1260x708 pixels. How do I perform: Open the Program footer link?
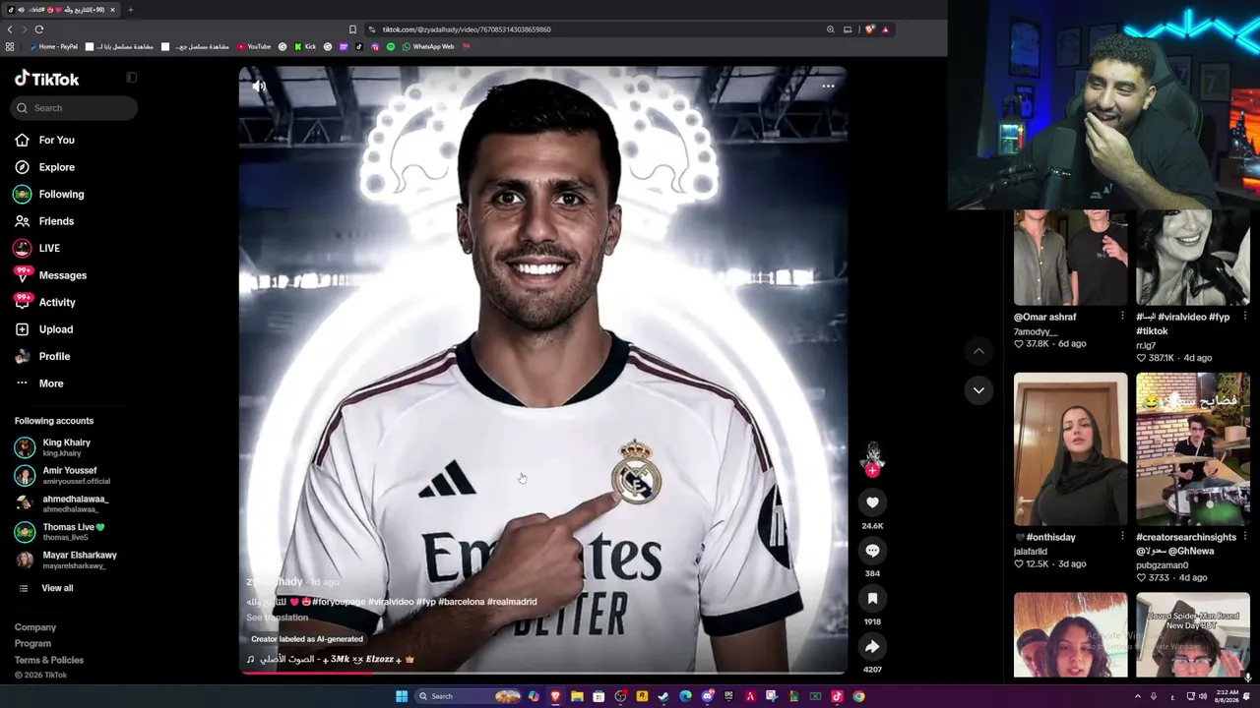tap(32, 644)
